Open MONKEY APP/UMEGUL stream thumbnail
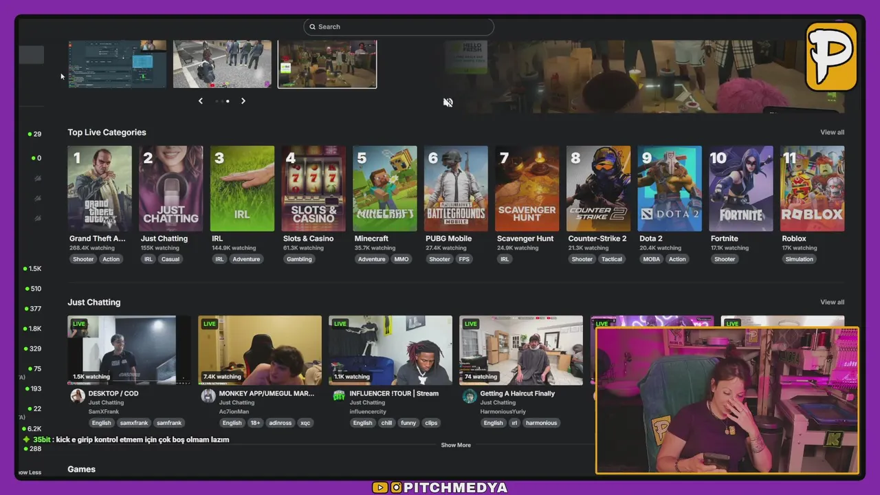The image size is (880, 495). (260, 351)
